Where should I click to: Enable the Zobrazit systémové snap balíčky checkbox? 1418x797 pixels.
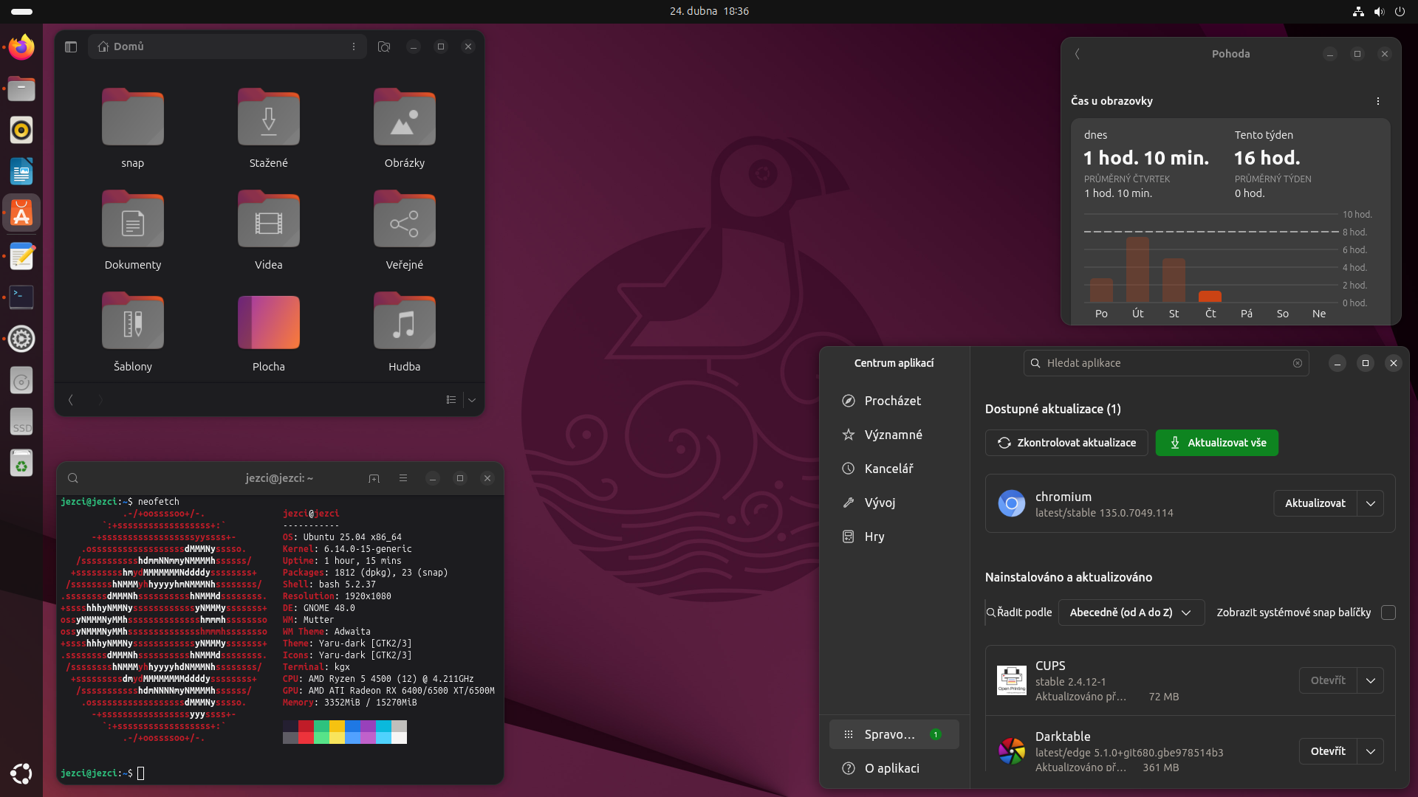(1387, 613)
